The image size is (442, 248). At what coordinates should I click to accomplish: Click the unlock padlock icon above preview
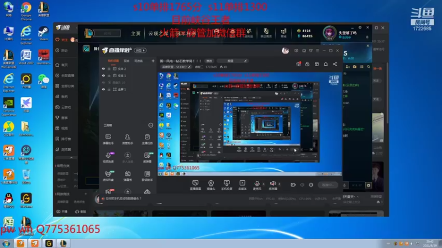[x=308, y=64]
